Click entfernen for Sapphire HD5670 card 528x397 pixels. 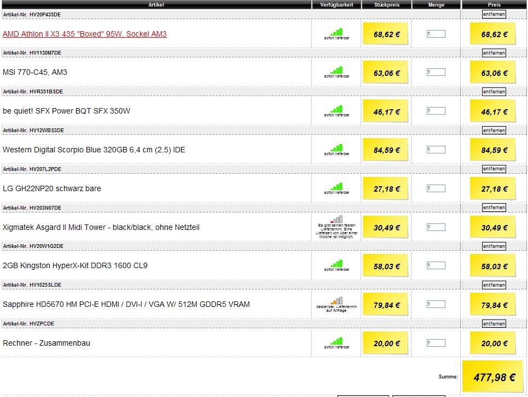coord(494,285)
